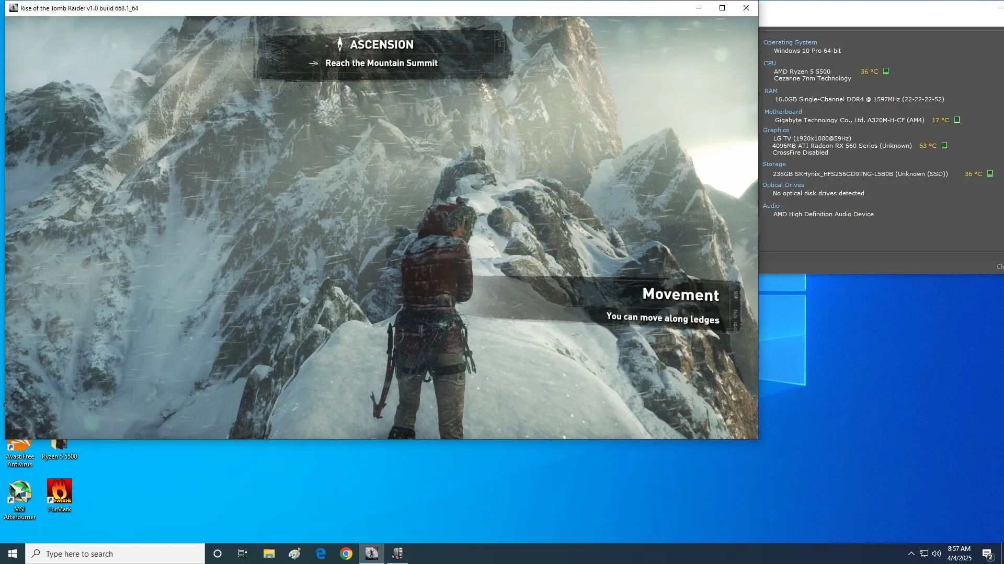Click the Radeon RX 560 temperature indicator icon

click(944, 145)
